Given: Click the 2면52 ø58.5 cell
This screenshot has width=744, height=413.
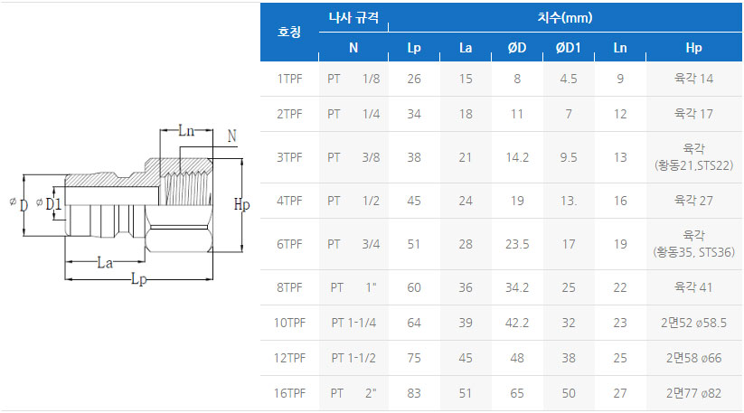Looking at the screenshot, I should pyautogui.click(x=693, y=323).
